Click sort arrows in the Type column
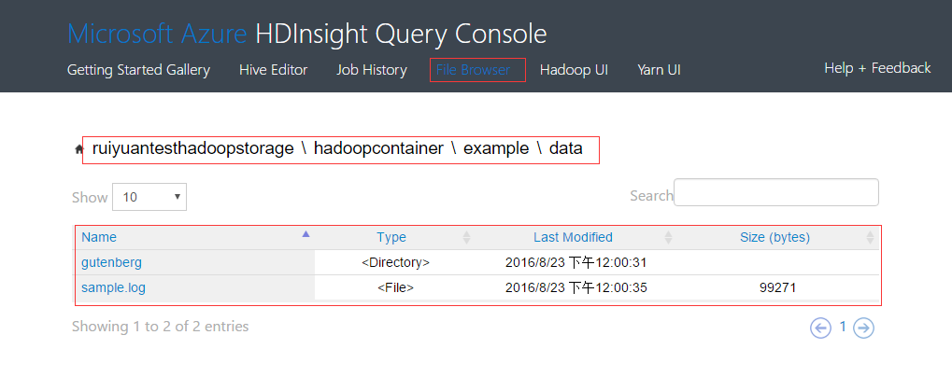Screen dimensions: 952x377 [x=467, y=237]
